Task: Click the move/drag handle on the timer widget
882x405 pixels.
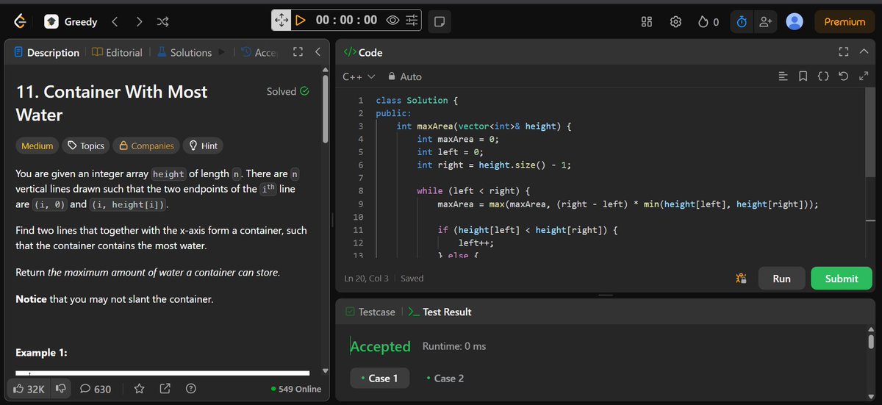Action: [282, 21]
